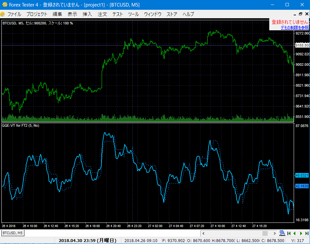Click the scrollbar right arrow

(x=274, y=233)
